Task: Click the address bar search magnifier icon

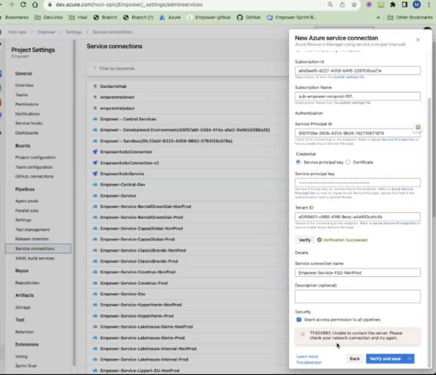Action: coord(330,4)
